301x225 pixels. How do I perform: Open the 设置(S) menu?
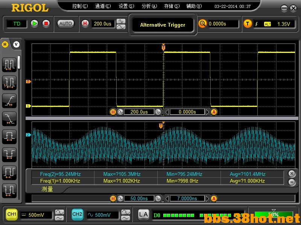tap(126, 6)
